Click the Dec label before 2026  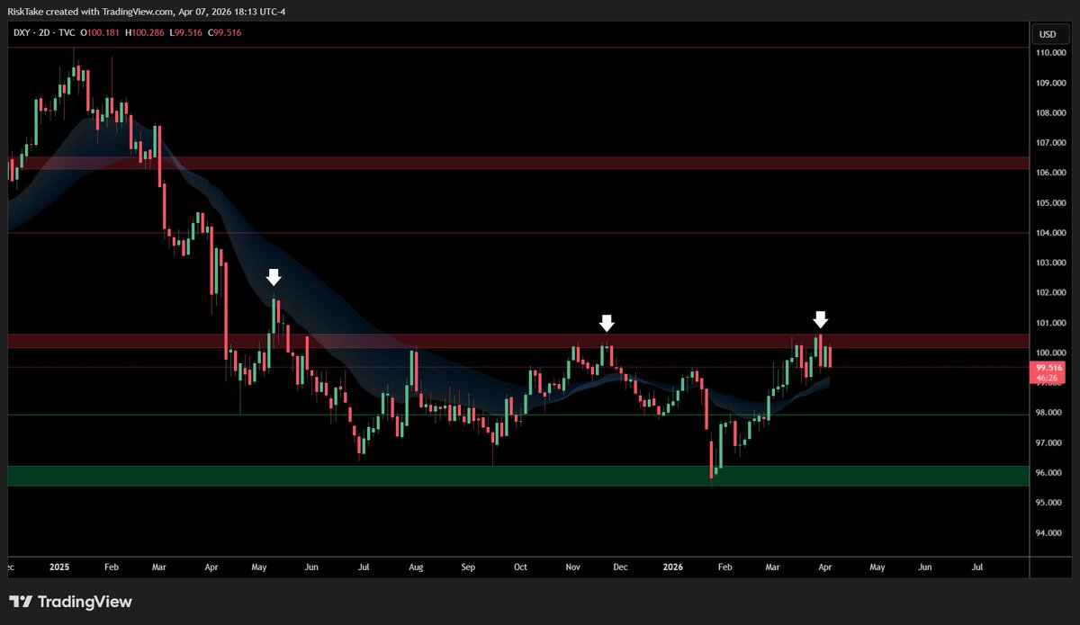tap(621, 567)
